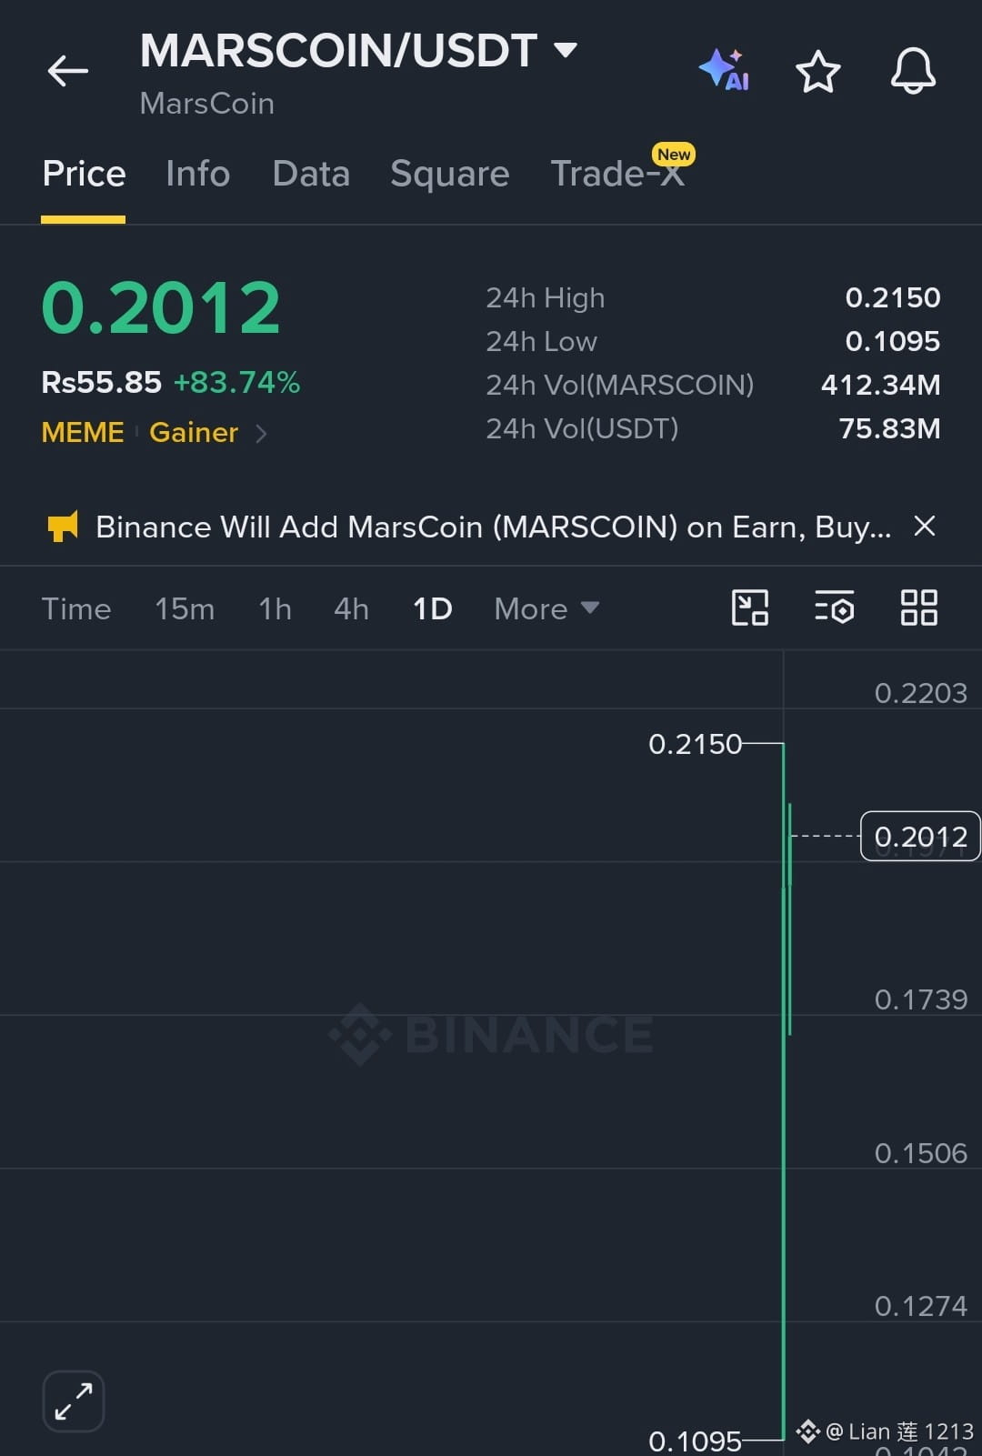Open the AI assistant sparkle icon
This screenshot has width=982, height=1456.
(x=725, y=70)
